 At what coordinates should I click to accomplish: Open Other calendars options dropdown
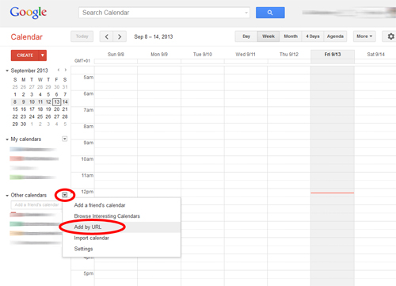(x=65, y=195)
